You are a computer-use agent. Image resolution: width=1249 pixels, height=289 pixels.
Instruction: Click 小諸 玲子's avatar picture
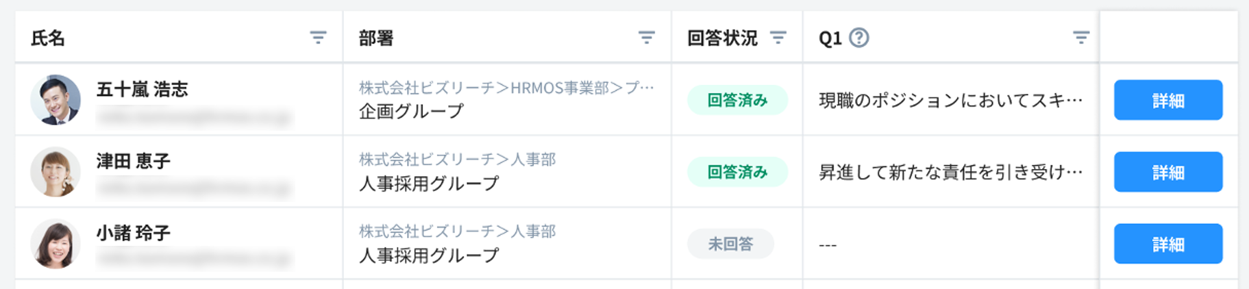pos(55,244)
